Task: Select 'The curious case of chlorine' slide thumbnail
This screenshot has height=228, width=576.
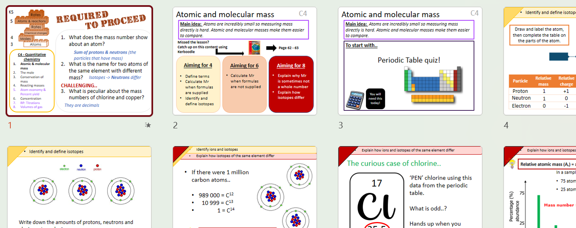Action: (410, 187)
